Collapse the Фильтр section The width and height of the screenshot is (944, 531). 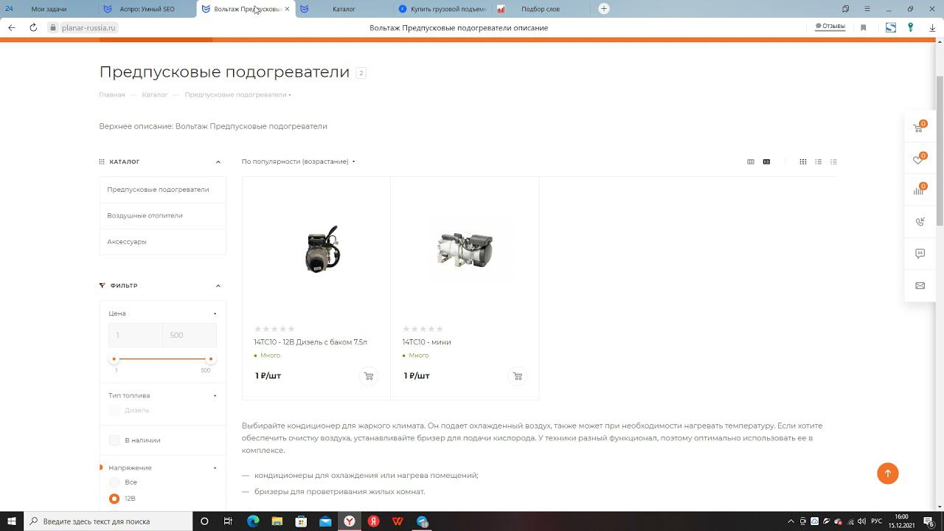[218, 286]
